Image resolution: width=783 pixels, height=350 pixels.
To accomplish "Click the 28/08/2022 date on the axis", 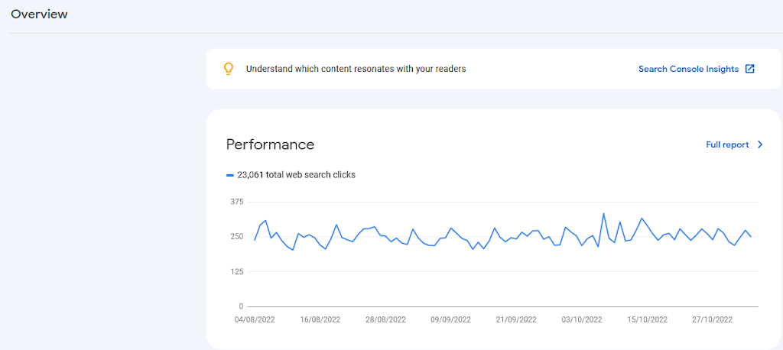I will pyautogui.click(x=385, y=320).
